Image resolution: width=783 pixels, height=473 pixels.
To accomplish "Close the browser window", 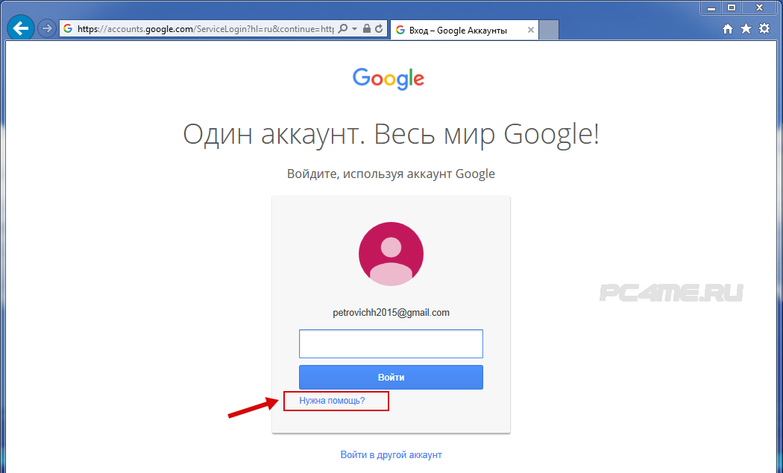I will [x=760, y=8].
